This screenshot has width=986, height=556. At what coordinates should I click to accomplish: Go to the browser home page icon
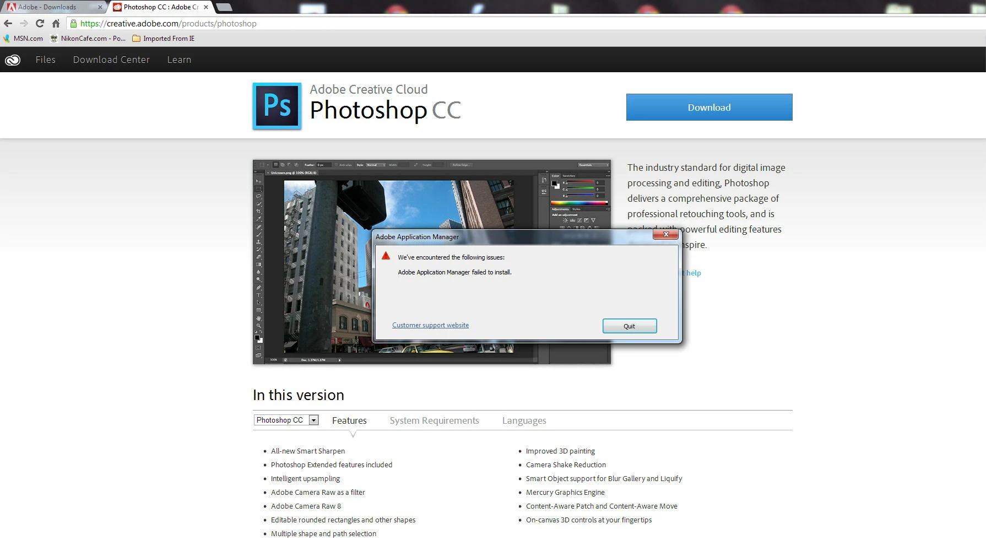pos(56,24)
